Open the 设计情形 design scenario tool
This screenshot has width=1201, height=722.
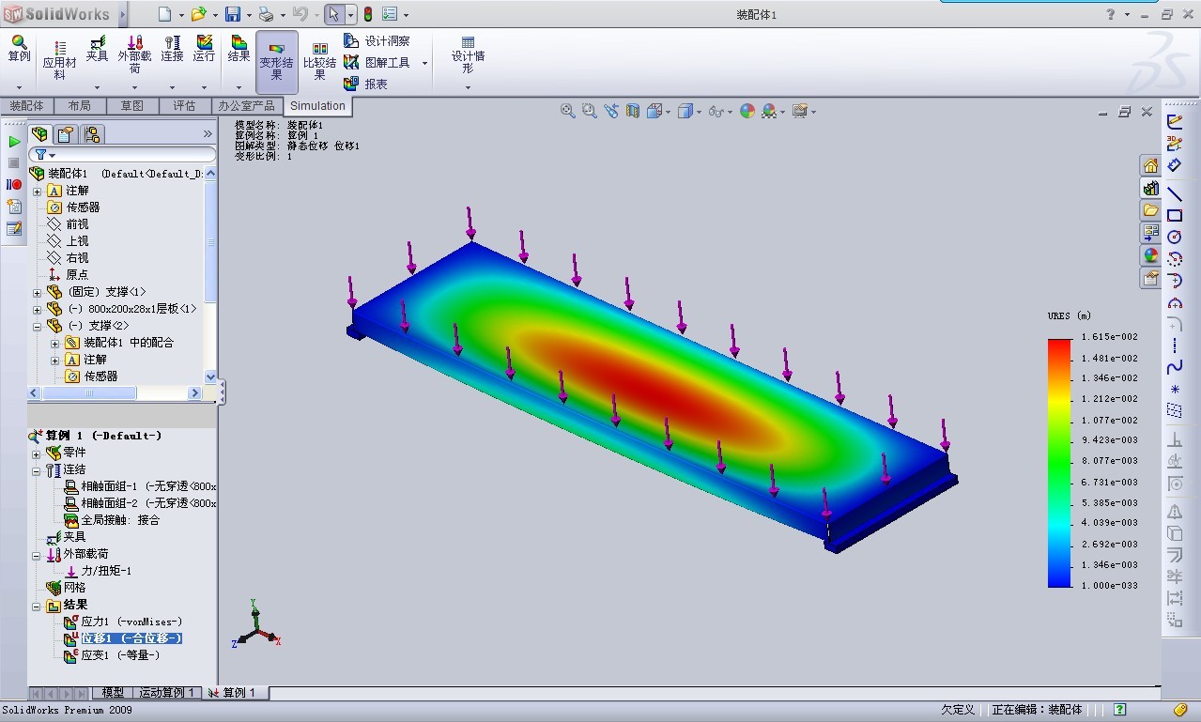[x=468, y=54]
